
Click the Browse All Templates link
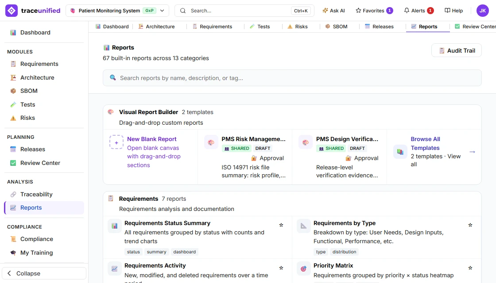click(425, 143)
